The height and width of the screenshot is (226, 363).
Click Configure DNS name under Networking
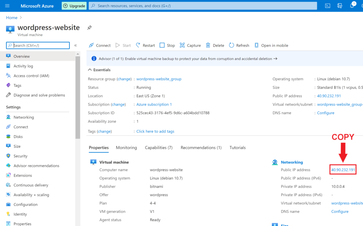click(x=340, y=211)
